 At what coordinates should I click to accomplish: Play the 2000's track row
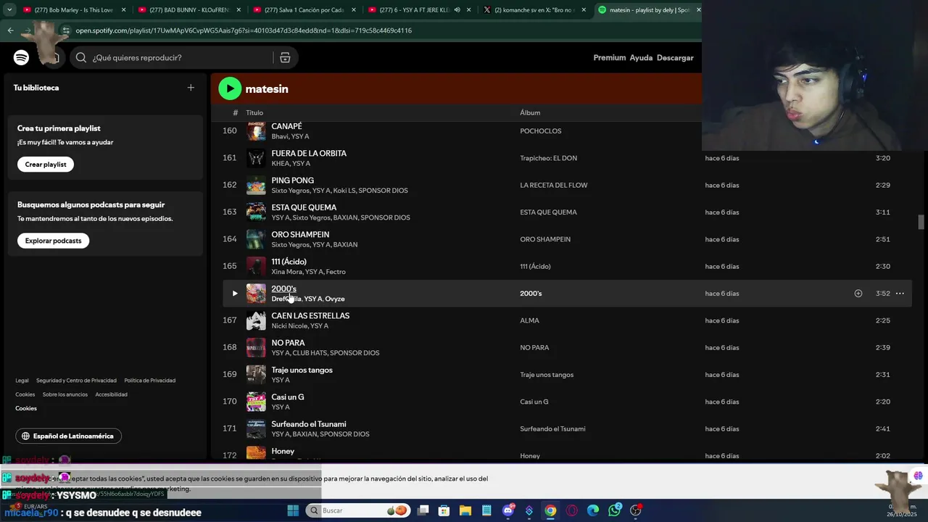tap(234, 294)
